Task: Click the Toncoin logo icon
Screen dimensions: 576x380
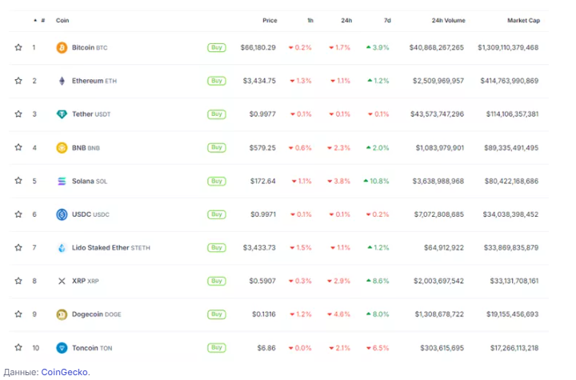Action: 62,348
